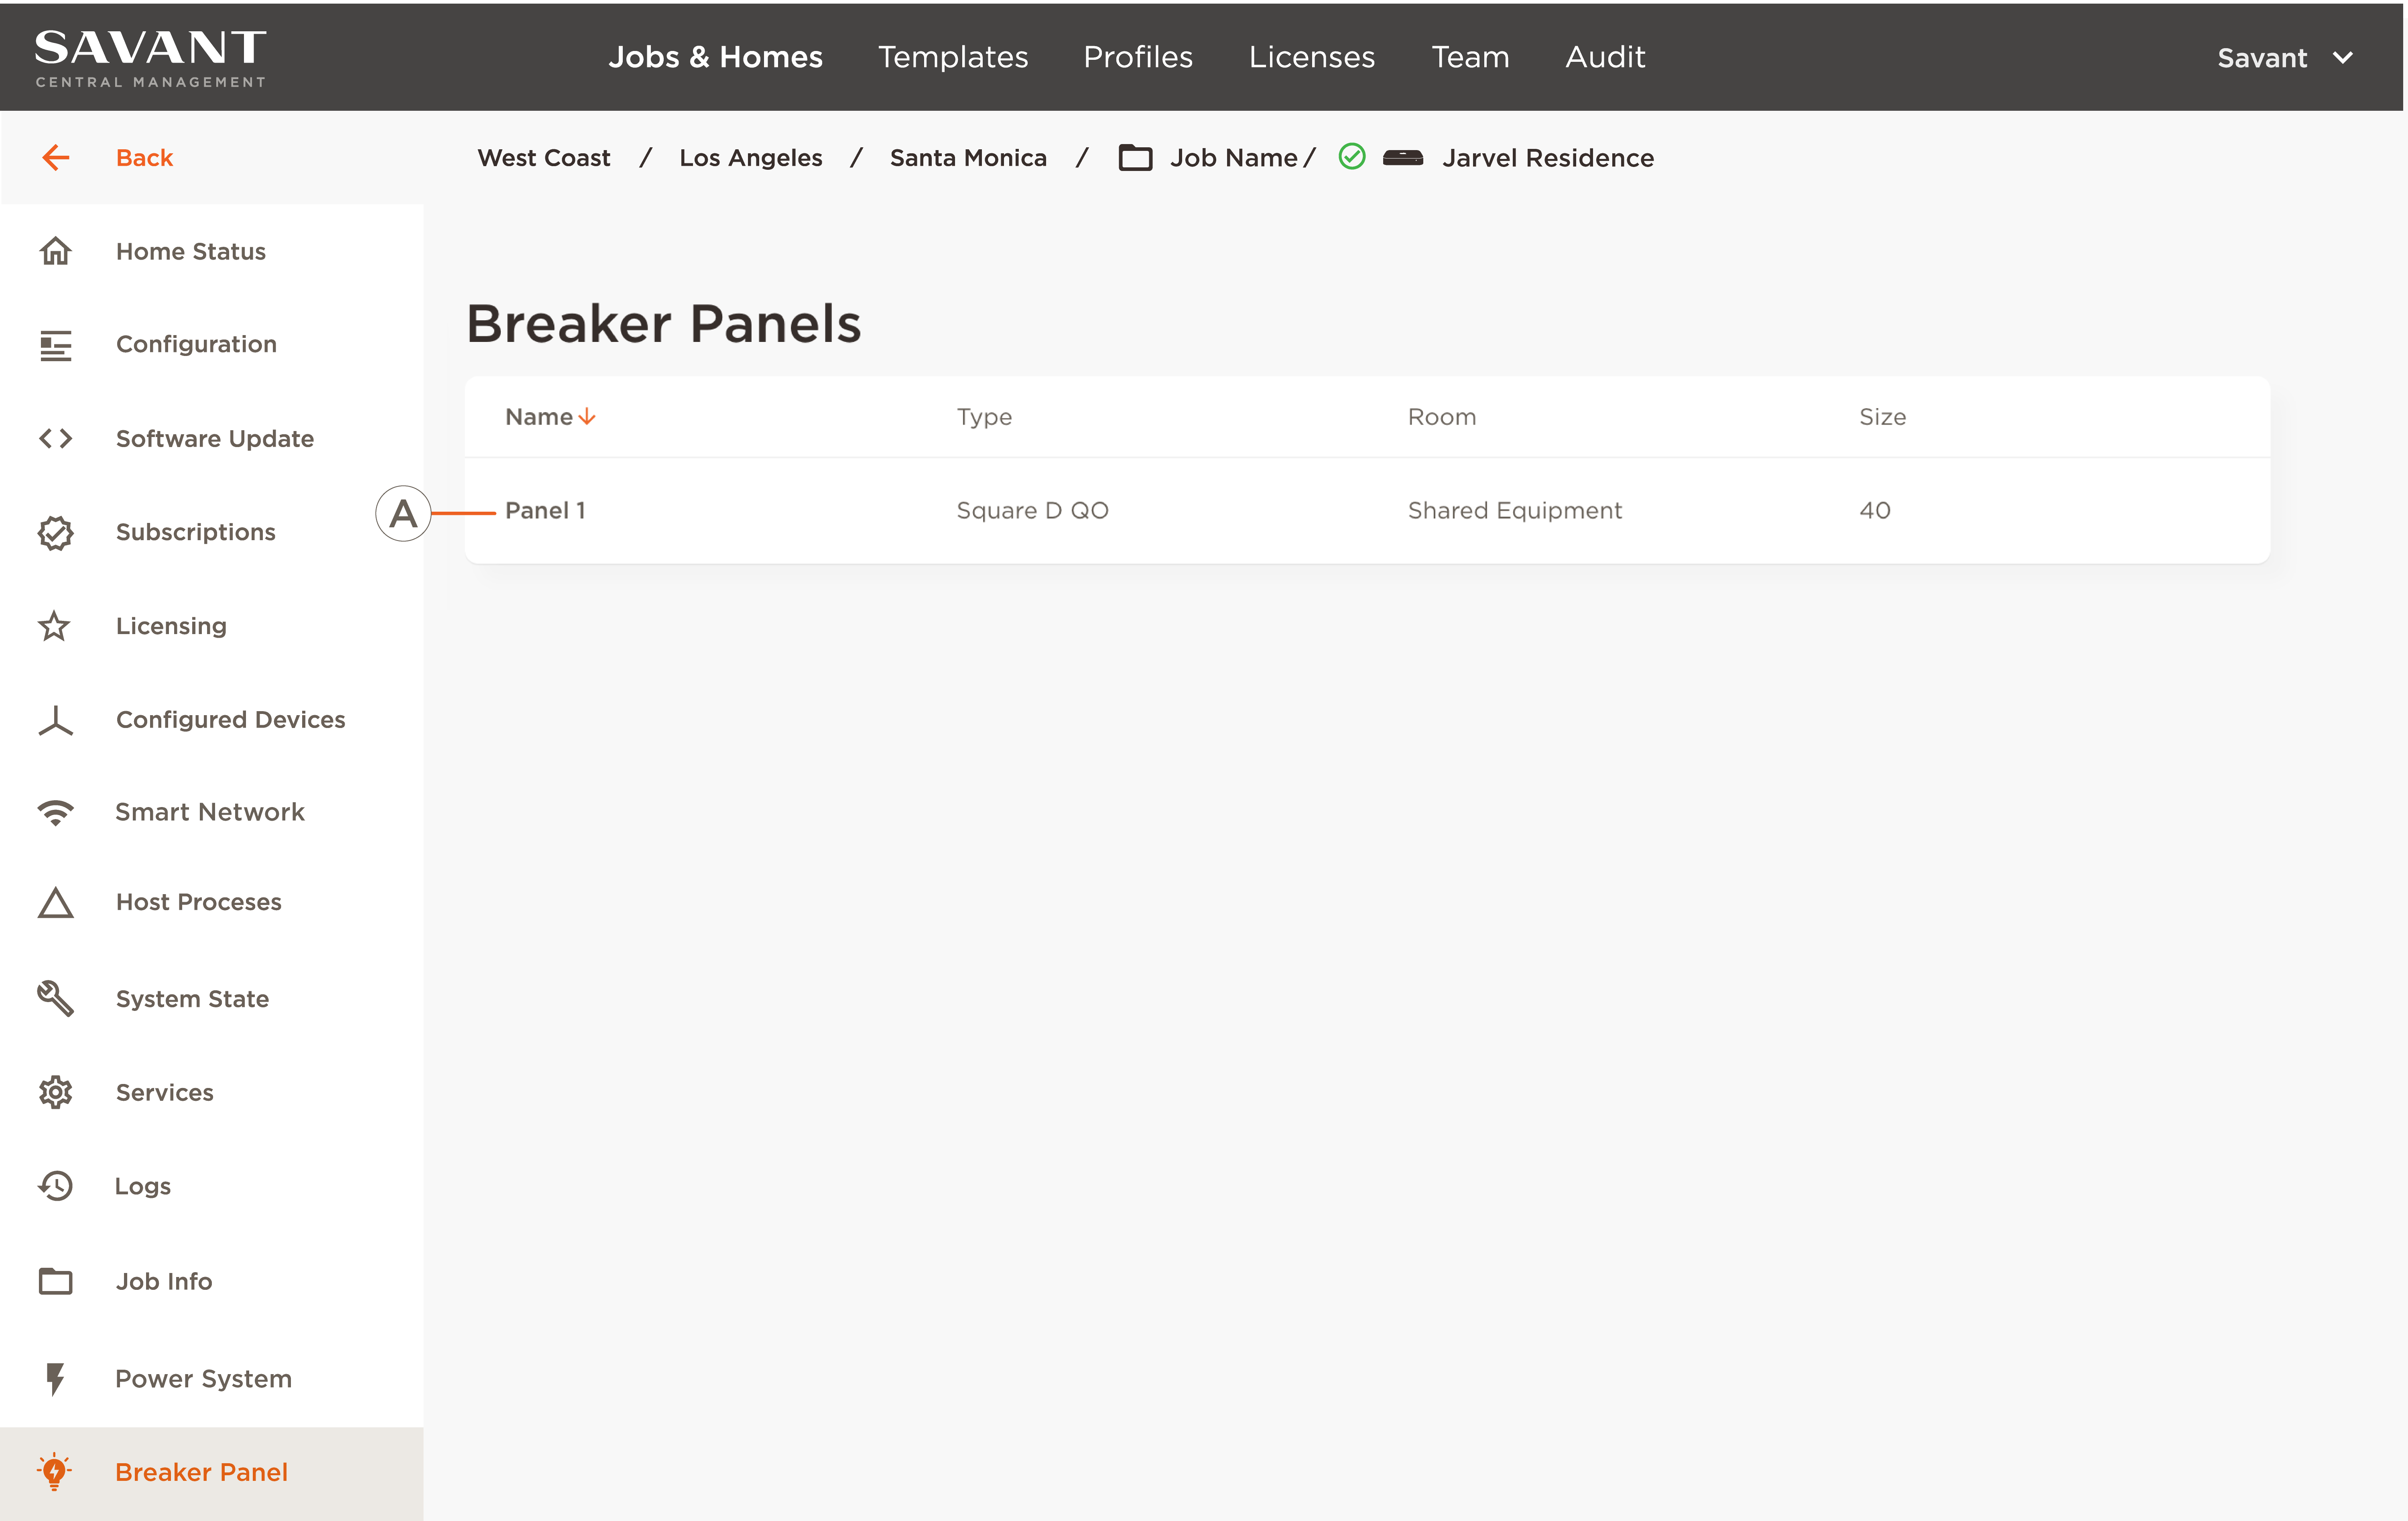The height and width of the screenshot is (1521, 2408).
Task: Click the Home Status house icon
Action: click(x=55, y=251)
